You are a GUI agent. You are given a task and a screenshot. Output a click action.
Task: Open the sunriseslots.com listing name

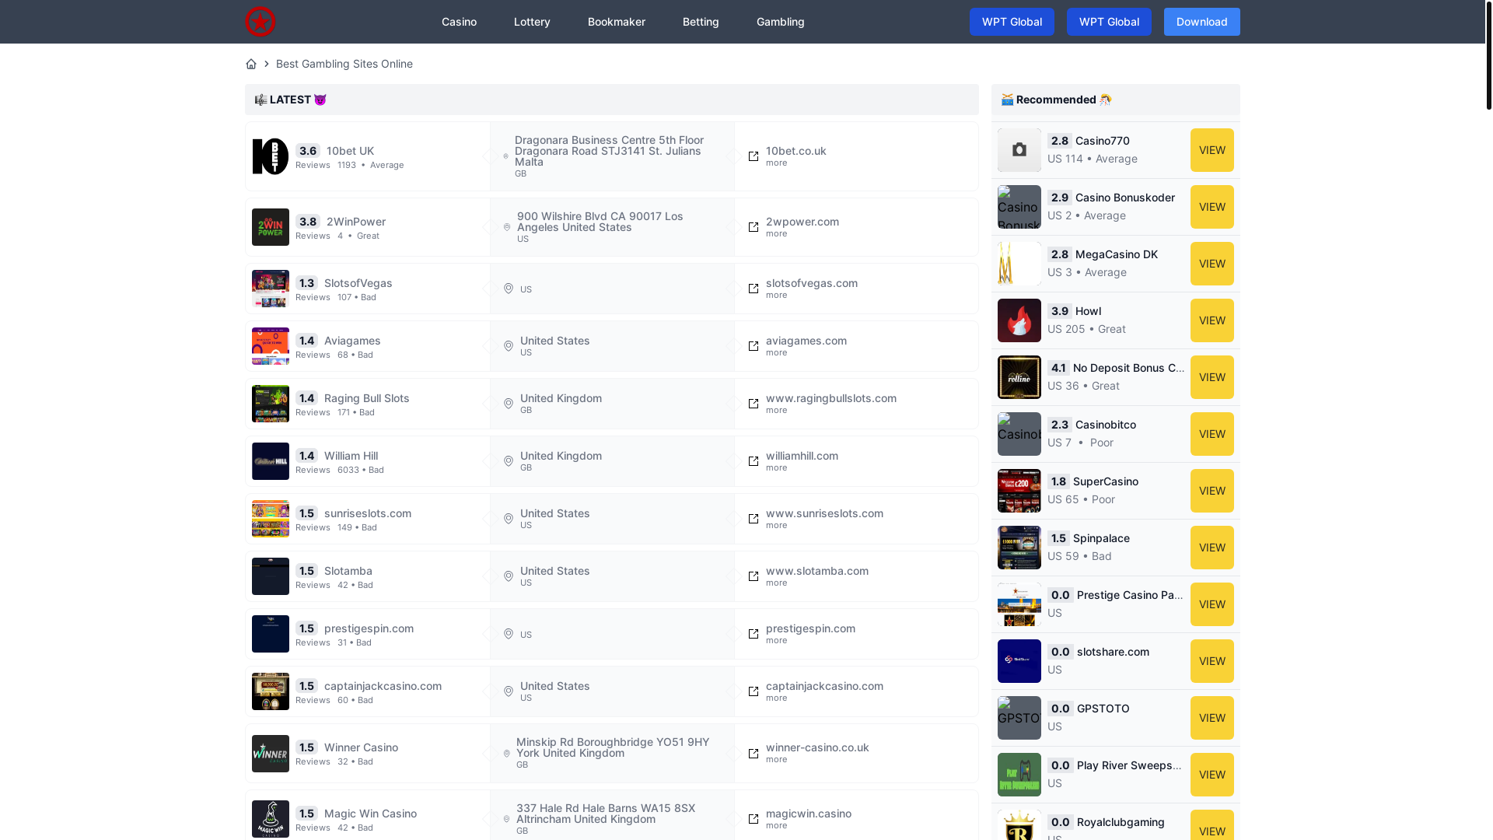(x=367, y=513)
